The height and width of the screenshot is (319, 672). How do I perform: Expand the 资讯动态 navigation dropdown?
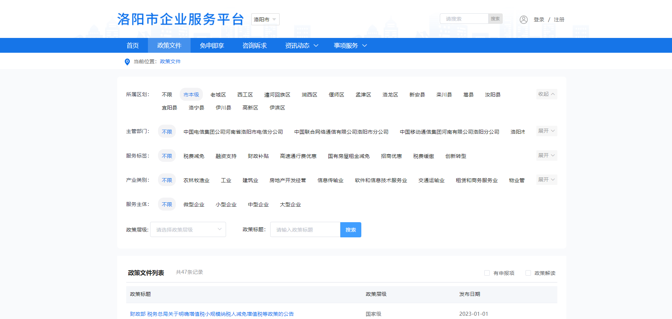(301, 46)
